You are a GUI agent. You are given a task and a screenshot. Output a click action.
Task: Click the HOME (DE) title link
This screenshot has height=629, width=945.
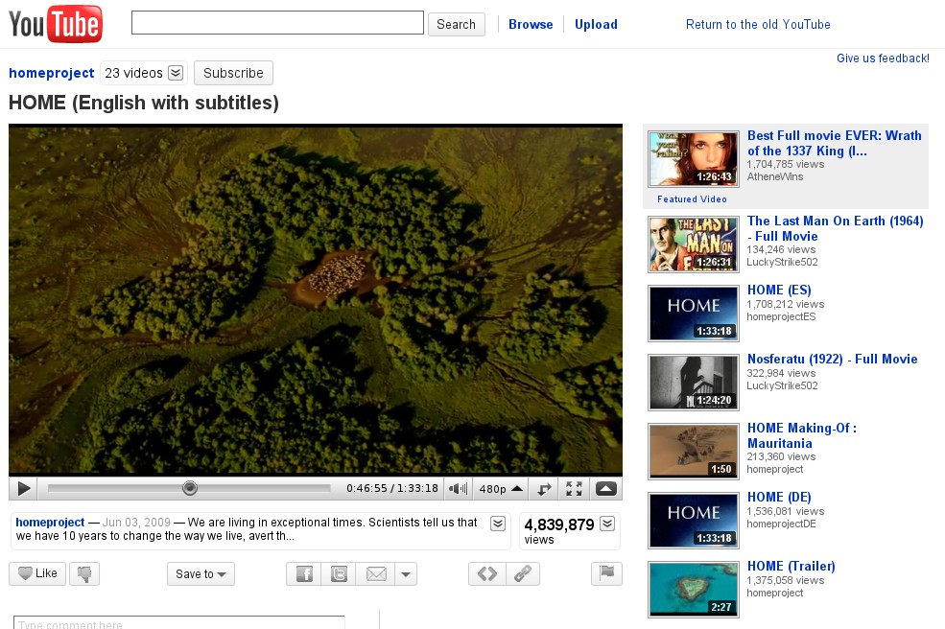tap(779, 497)
